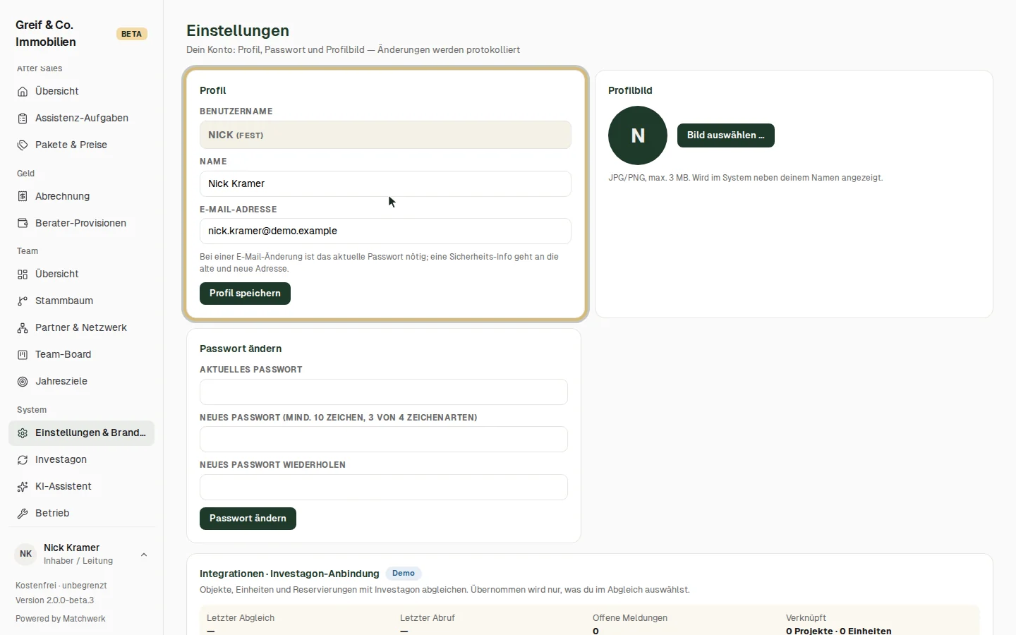
Task: Click the KI-Assistent sparkle icon
Action: [23, 487]
